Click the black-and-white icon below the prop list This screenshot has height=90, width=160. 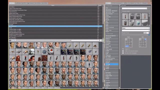click(x=10, y=40)
